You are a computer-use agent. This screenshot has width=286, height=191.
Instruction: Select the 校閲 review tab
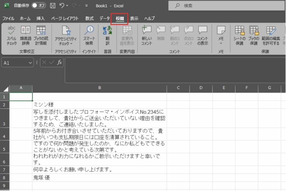[x=120, y=18]
